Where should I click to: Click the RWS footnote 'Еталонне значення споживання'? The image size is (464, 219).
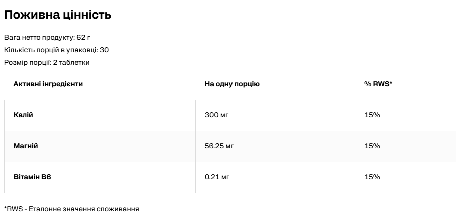84,208
